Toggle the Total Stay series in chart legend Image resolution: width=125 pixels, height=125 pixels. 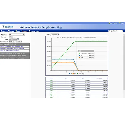point(81,74)
